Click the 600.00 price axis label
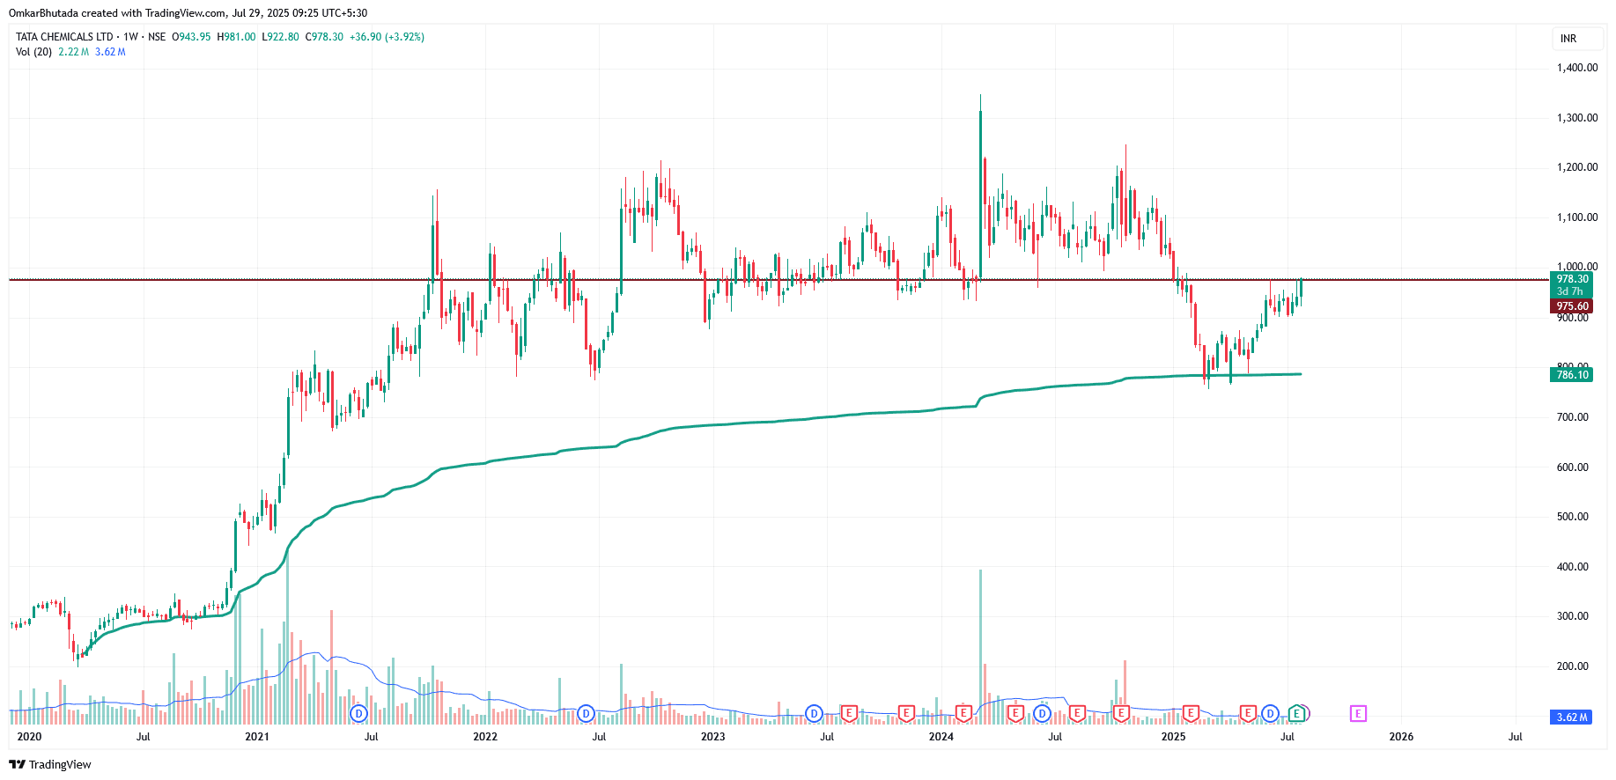This screenshot has width=1616, height=780. [x=1573, y=467]
